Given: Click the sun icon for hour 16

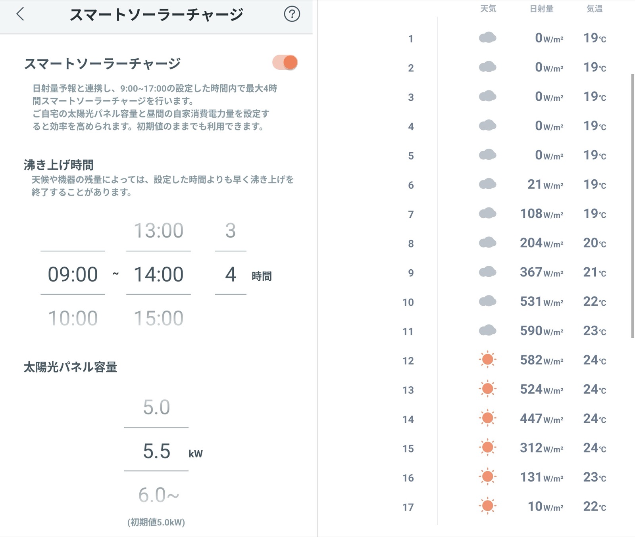Looking at the screenshot, I should click(x=488, y=477).
